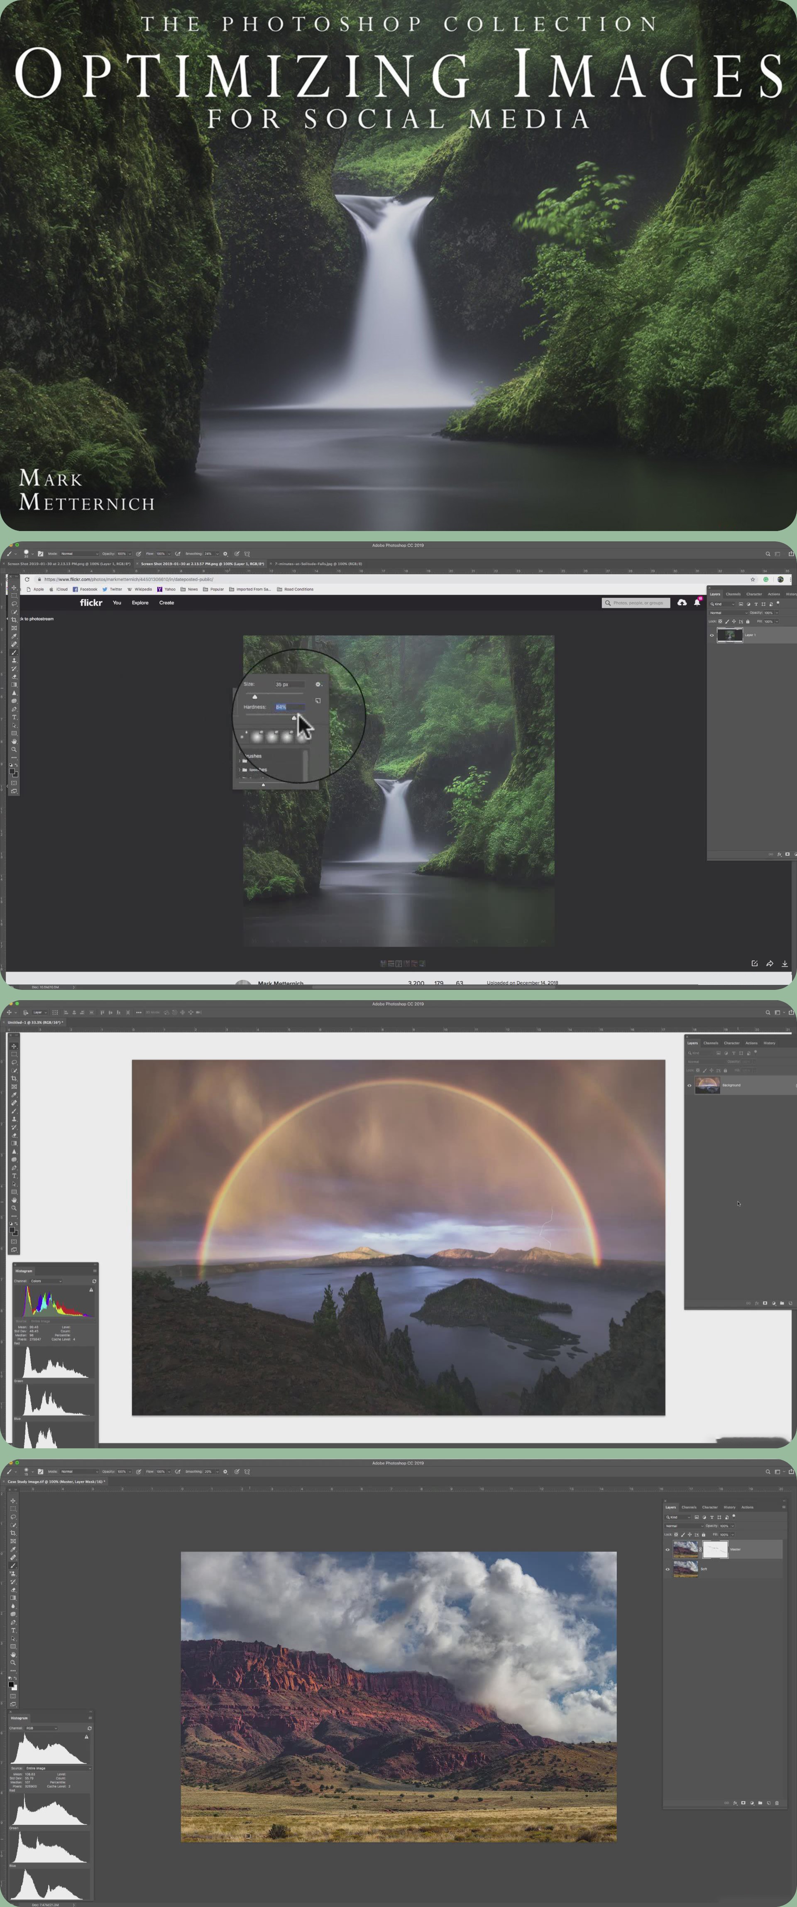Click the Facebook bookmark in the browser bar
This screenshot has width=797, height=1907.
click(x=85, y=589)
